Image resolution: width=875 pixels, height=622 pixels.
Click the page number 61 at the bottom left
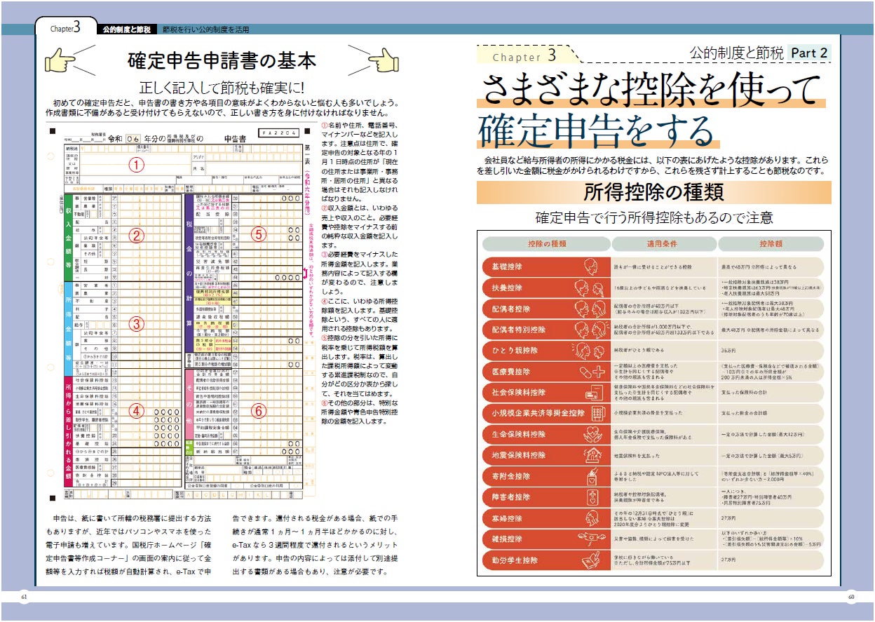click(23, 596)
